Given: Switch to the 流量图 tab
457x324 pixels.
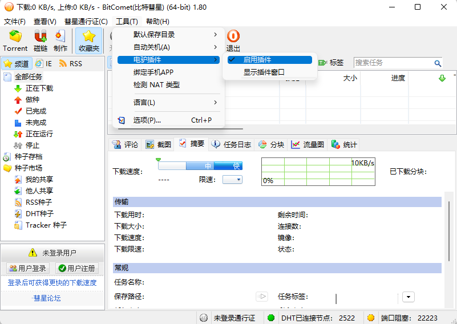Looking at the screenshot, I should click(308, 145).
